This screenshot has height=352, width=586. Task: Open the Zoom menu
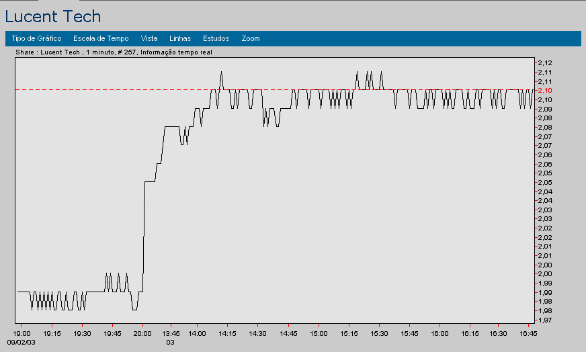click(251, 38)
